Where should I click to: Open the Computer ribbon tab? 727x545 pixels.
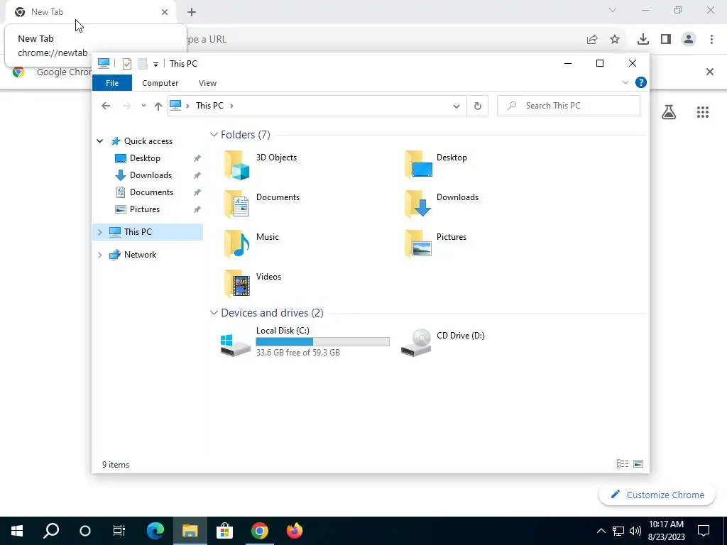tap(160, 83)
